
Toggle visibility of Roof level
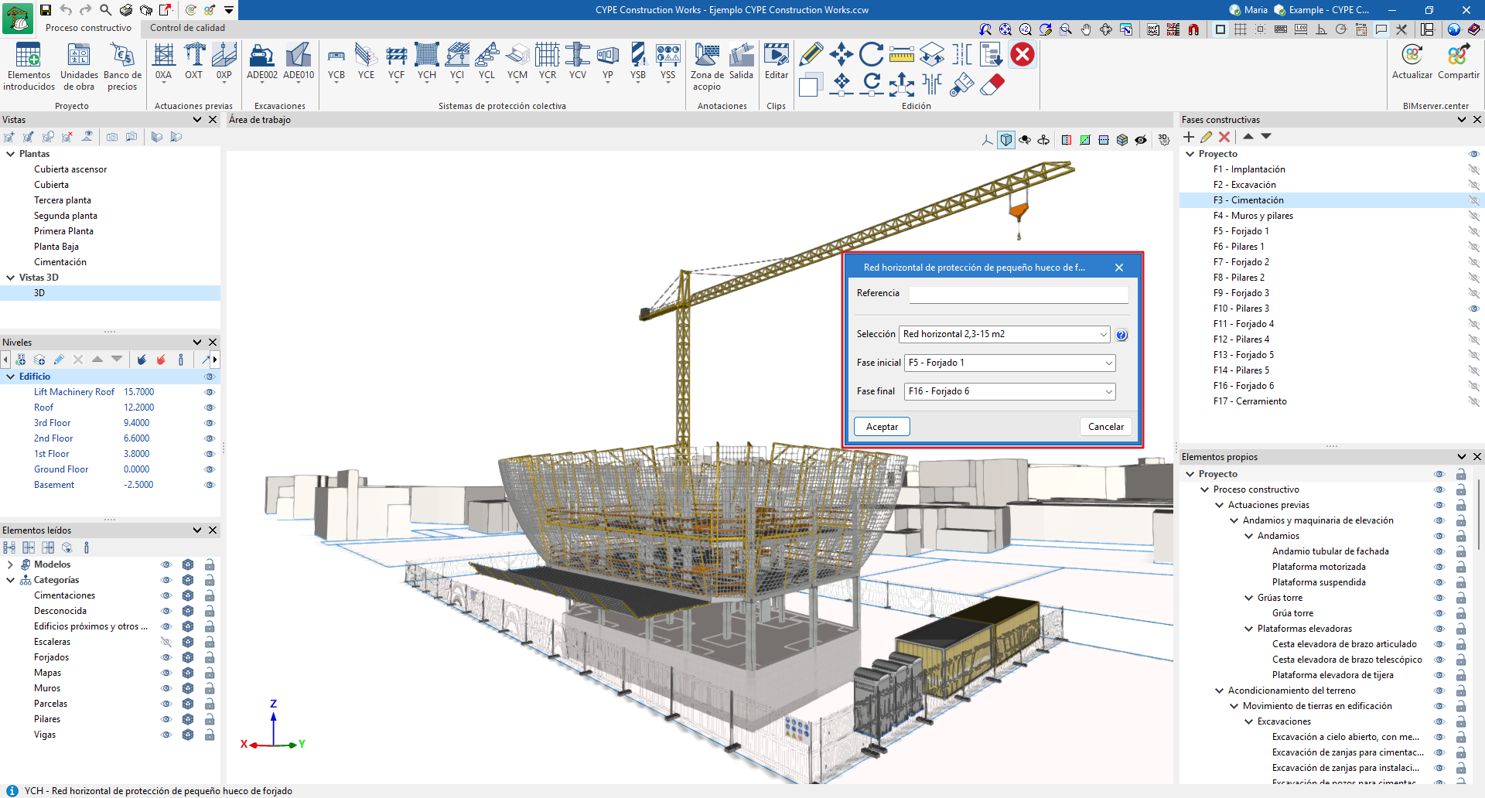point(209,408)
